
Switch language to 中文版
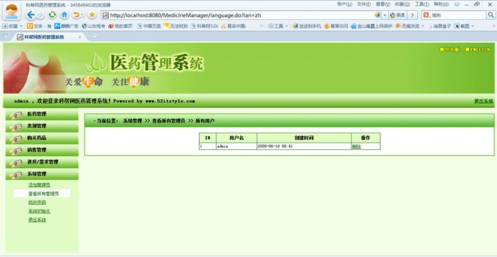coord(449,50)
